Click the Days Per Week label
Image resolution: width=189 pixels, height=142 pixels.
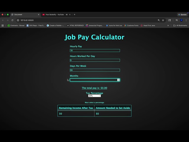(x=78, y=66)
